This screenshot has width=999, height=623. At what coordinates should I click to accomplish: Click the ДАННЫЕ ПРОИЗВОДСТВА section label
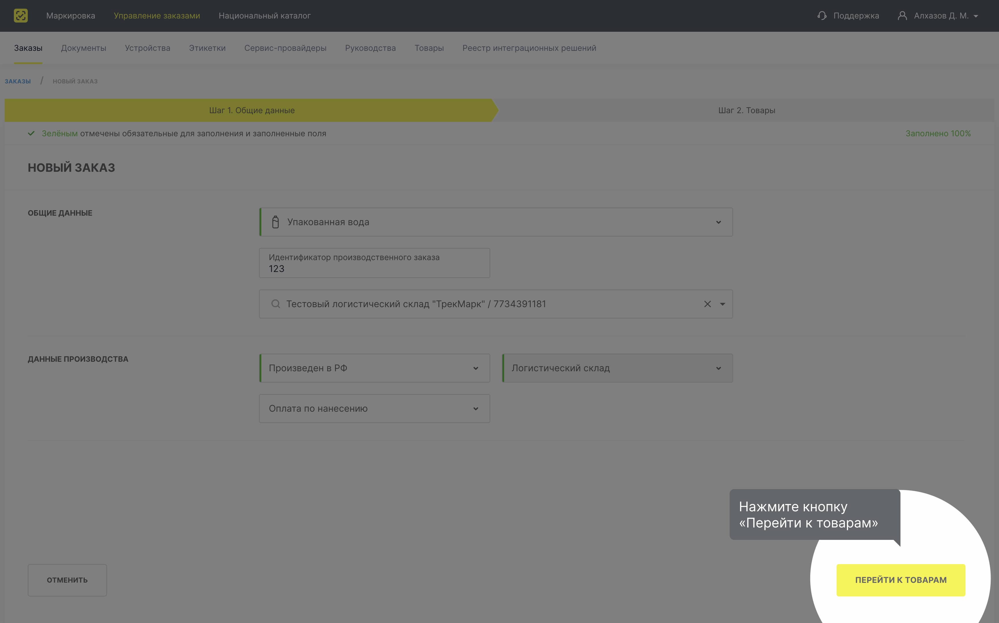point(78,359)
